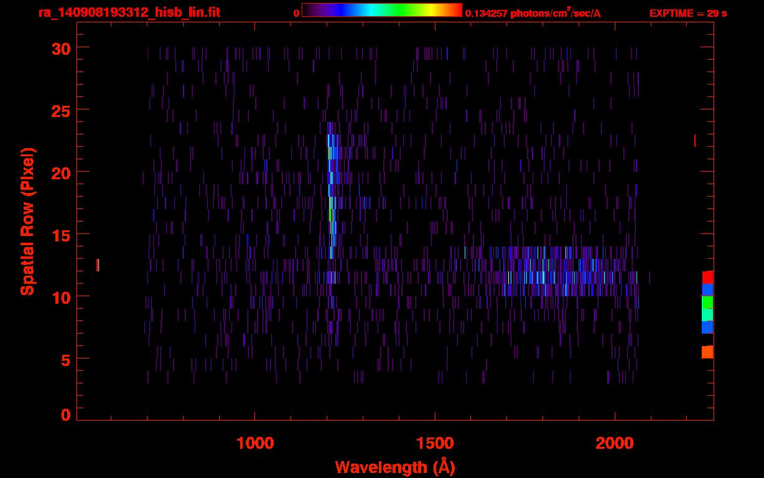
Task: Select the teal swatch below the green swatch
Action: (707, 315)
